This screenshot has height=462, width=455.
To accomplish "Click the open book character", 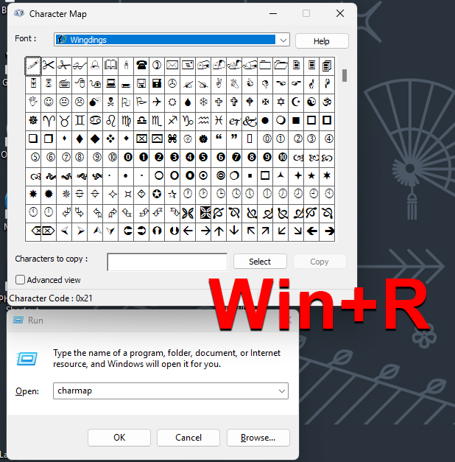I will coord(110,65).
